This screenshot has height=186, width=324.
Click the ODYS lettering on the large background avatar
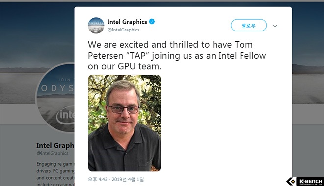coord(57,88)
